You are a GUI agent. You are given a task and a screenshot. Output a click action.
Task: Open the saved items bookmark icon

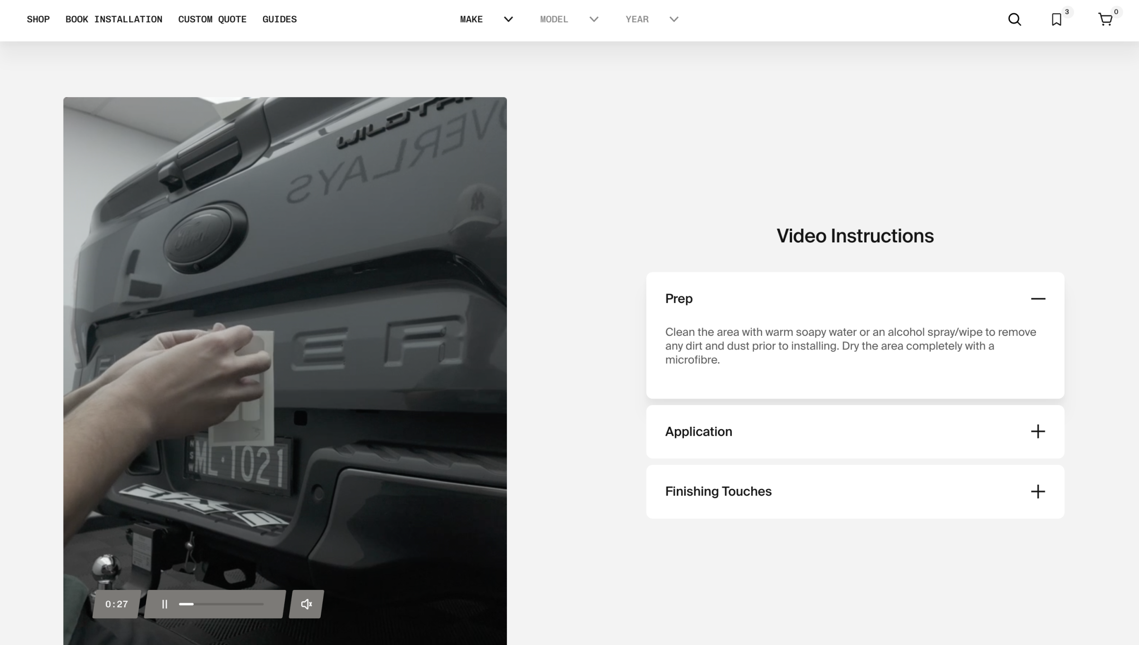click(1056, 19)
